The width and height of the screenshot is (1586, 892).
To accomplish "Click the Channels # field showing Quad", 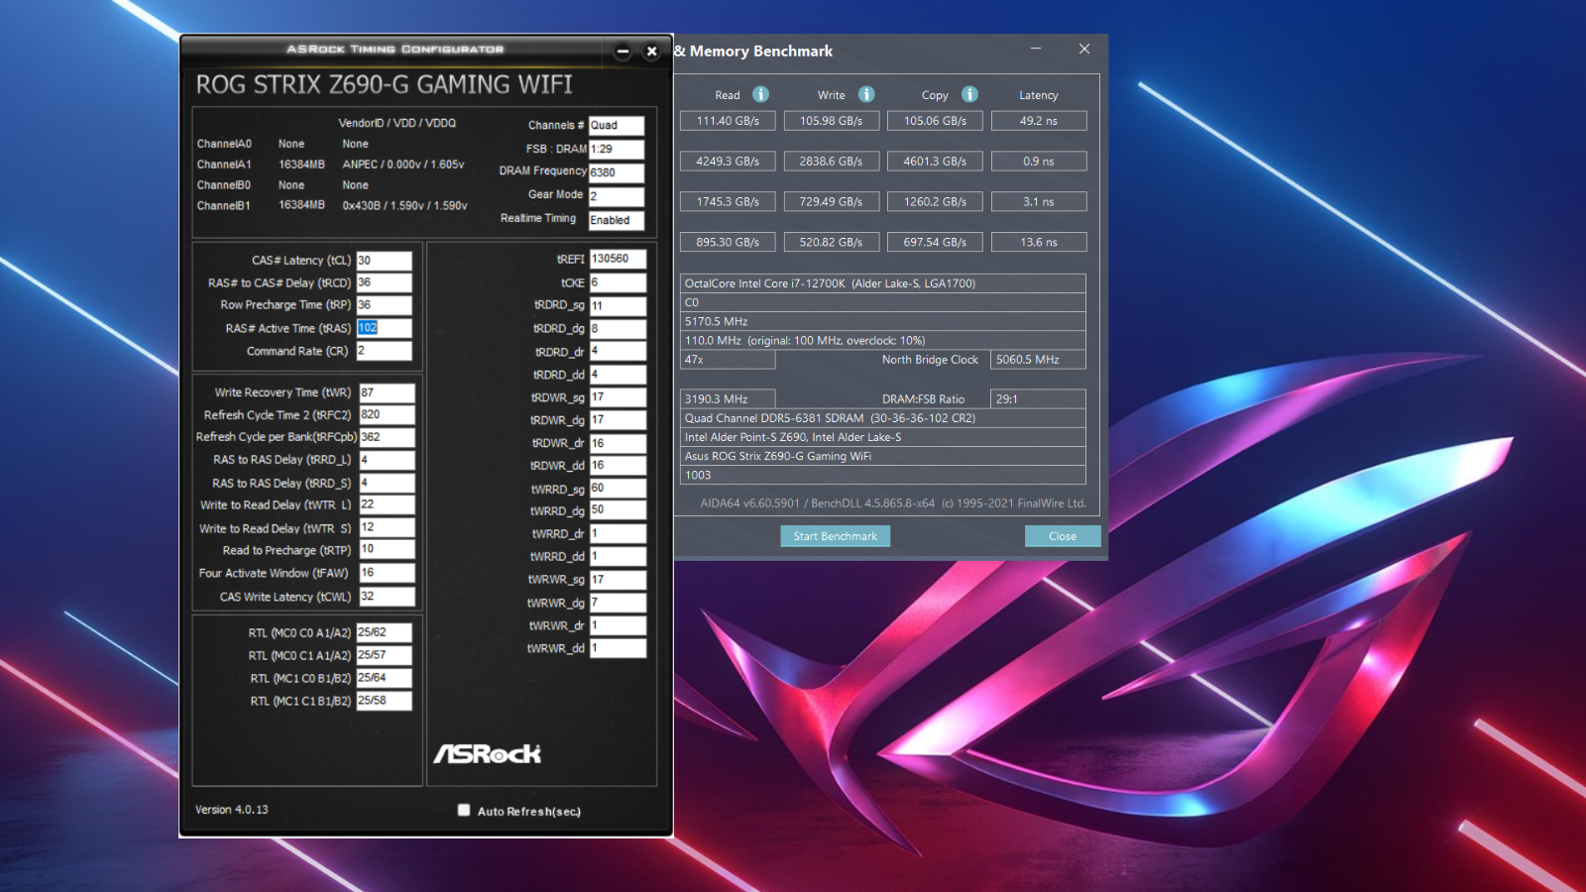I will click(x=617, y=126).
